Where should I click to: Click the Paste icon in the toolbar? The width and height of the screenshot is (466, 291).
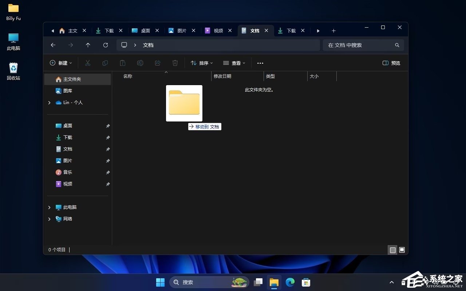point(123,63)
